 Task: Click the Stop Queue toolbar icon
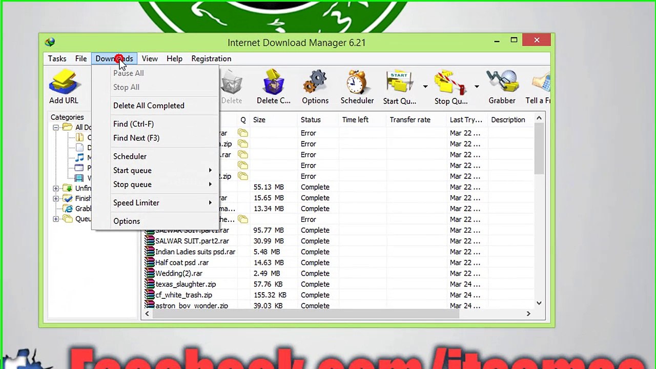click(450, 82)
